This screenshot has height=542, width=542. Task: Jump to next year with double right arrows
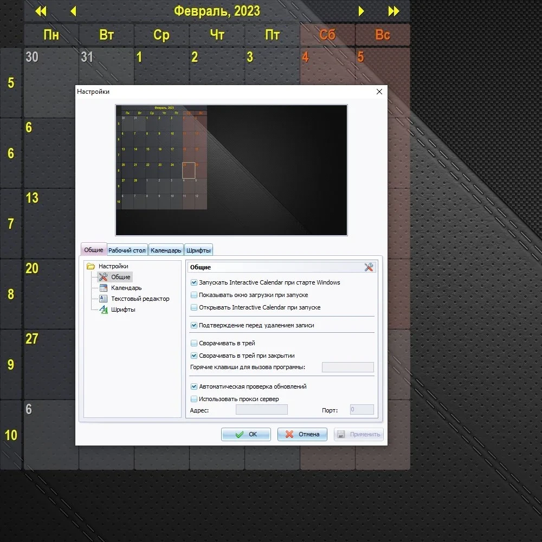point(393,11)
